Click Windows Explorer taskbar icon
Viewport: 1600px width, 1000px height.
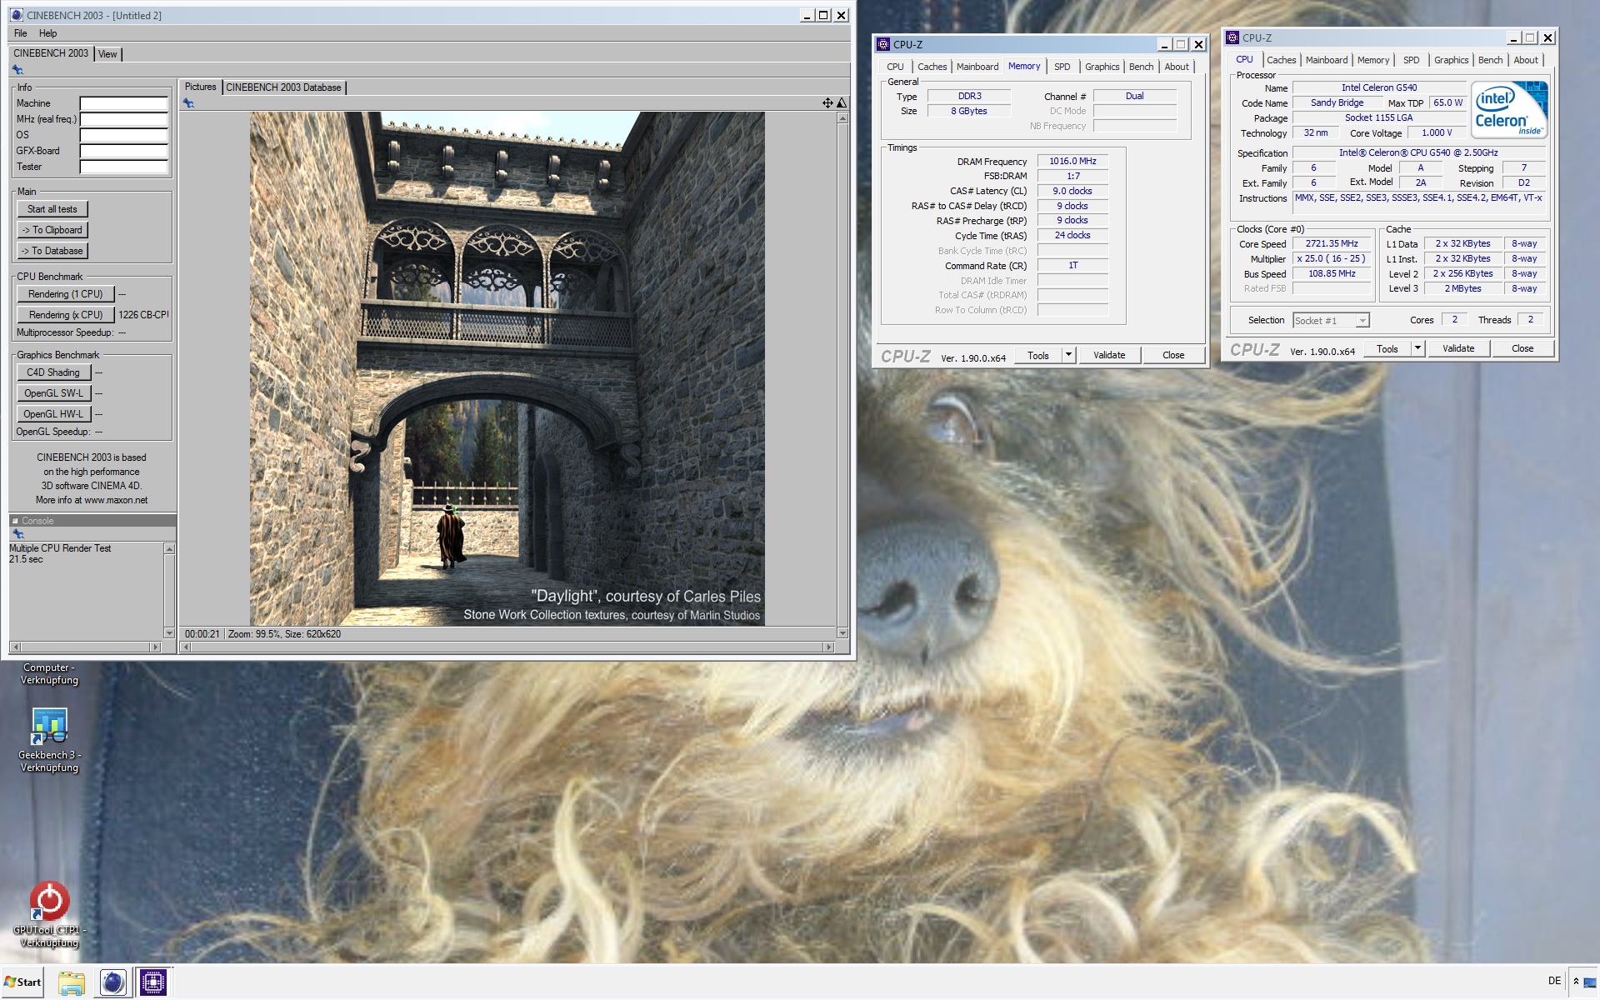click(x=72, y=982)
